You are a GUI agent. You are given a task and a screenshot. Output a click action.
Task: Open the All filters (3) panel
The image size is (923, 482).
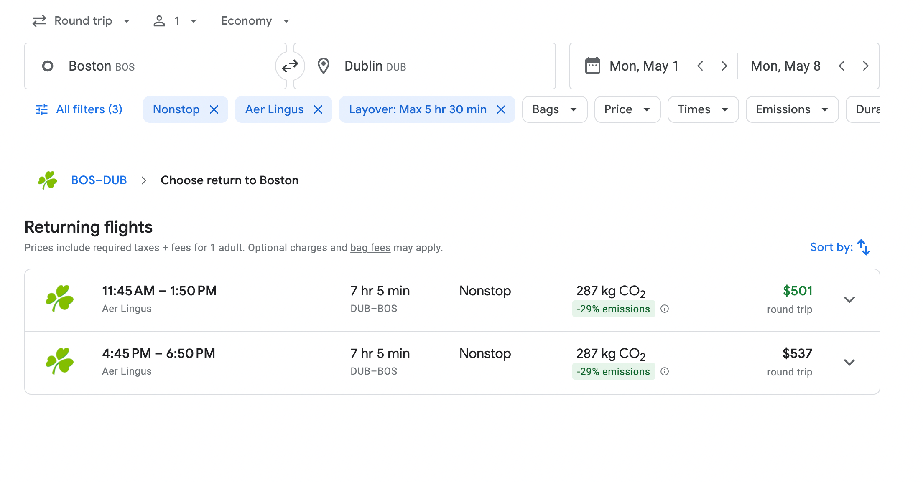click(x=79, y=109)
